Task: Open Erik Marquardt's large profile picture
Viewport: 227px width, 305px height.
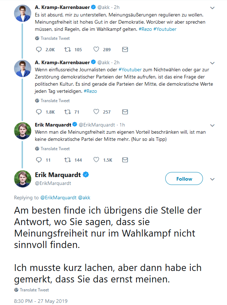Action: [23, 178]
